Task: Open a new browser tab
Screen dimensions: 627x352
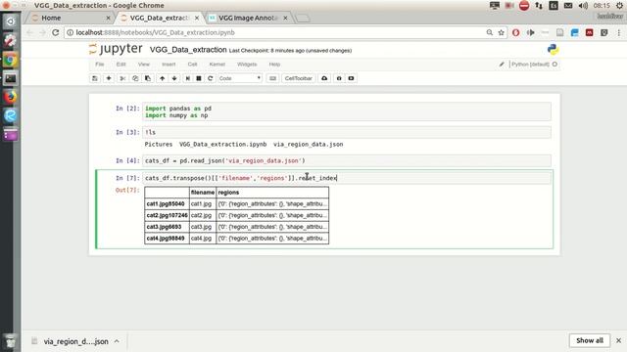Action: coord(303,18)
